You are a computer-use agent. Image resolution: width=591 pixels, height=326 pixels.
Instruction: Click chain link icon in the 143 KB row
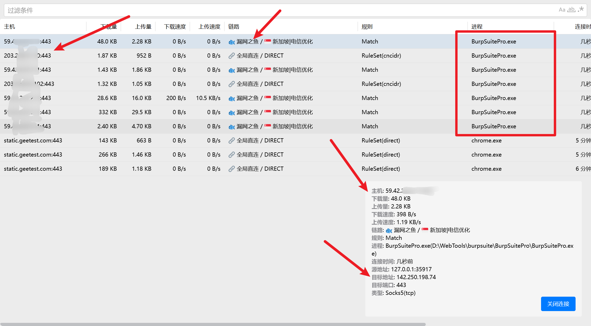(x=231, y=141)
